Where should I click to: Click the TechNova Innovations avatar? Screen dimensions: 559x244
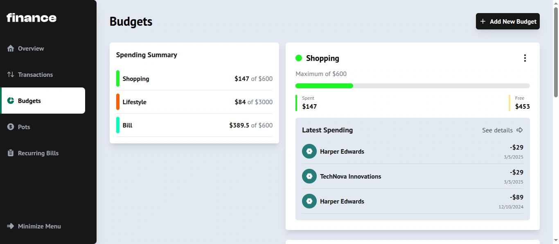(309, 176)
